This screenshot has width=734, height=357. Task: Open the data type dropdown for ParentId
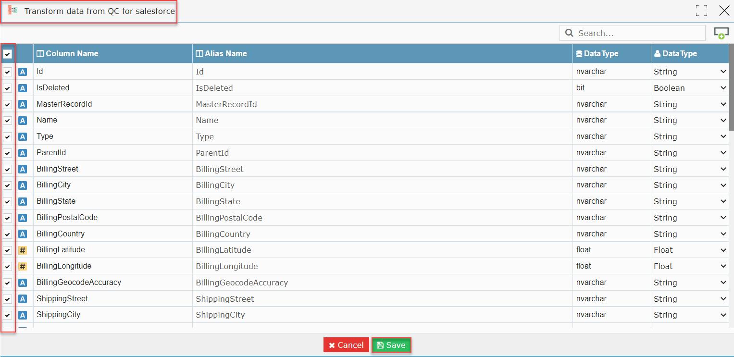[x=690, y=153]
